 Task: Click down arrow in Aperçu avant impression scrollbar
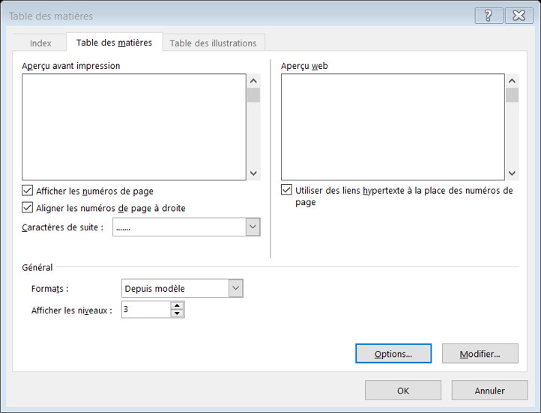pos(253,174)
